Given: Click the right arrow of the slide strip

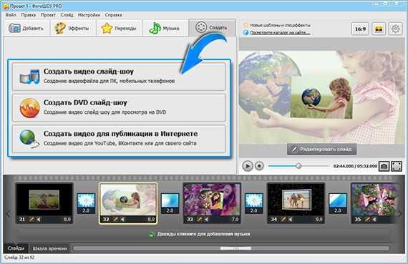Looking at the screenshot, I should (400, 214).
